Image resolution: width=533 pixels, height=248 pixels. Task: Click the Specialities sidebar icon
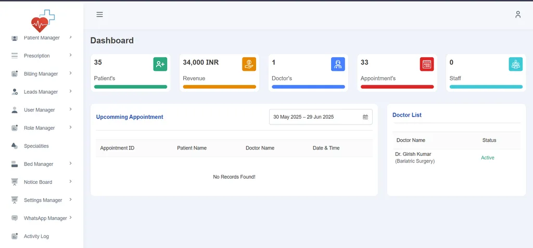(14, 145)
